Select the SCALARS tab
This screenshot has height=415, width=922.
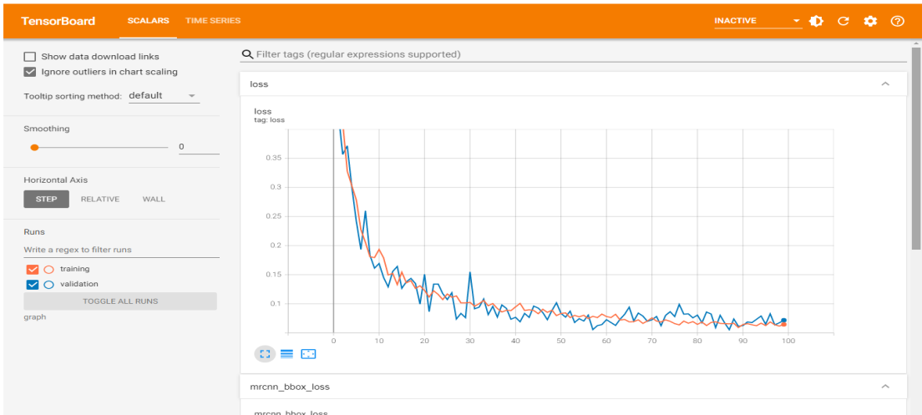pyautogui.click(x=146, y=21)
